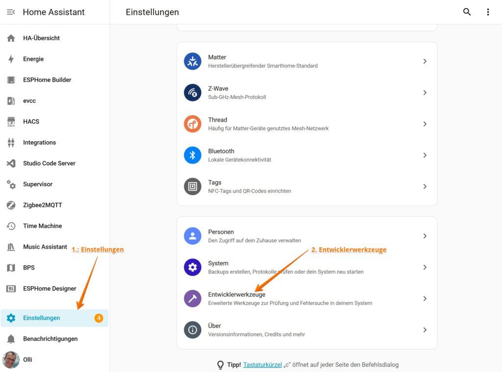
Task: Click the Tags NFC icon
Action: (193, 187)
